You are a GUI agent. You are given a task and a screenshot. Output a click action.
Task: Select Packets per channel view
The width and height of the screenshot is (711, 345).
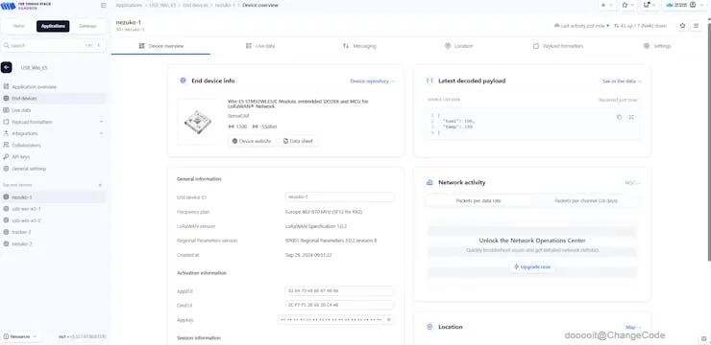(586, 200)
